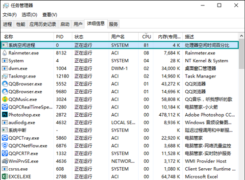Click the QQPCNetFlow.exe shield icon
Screen dimensions: 245x180
click(x=5, y=146)
